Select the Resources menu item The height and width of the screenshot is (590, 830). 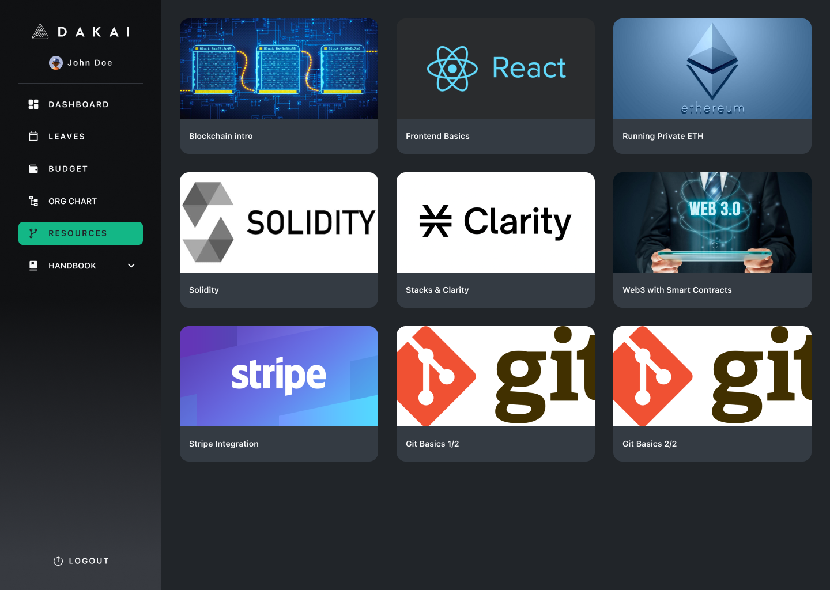[81, 233]
